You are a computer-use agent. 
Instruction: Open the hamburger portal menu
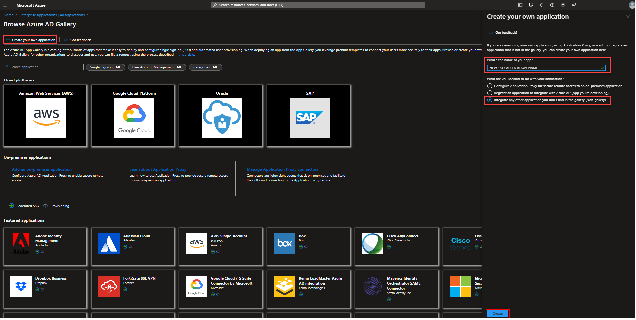click(5, 5)
